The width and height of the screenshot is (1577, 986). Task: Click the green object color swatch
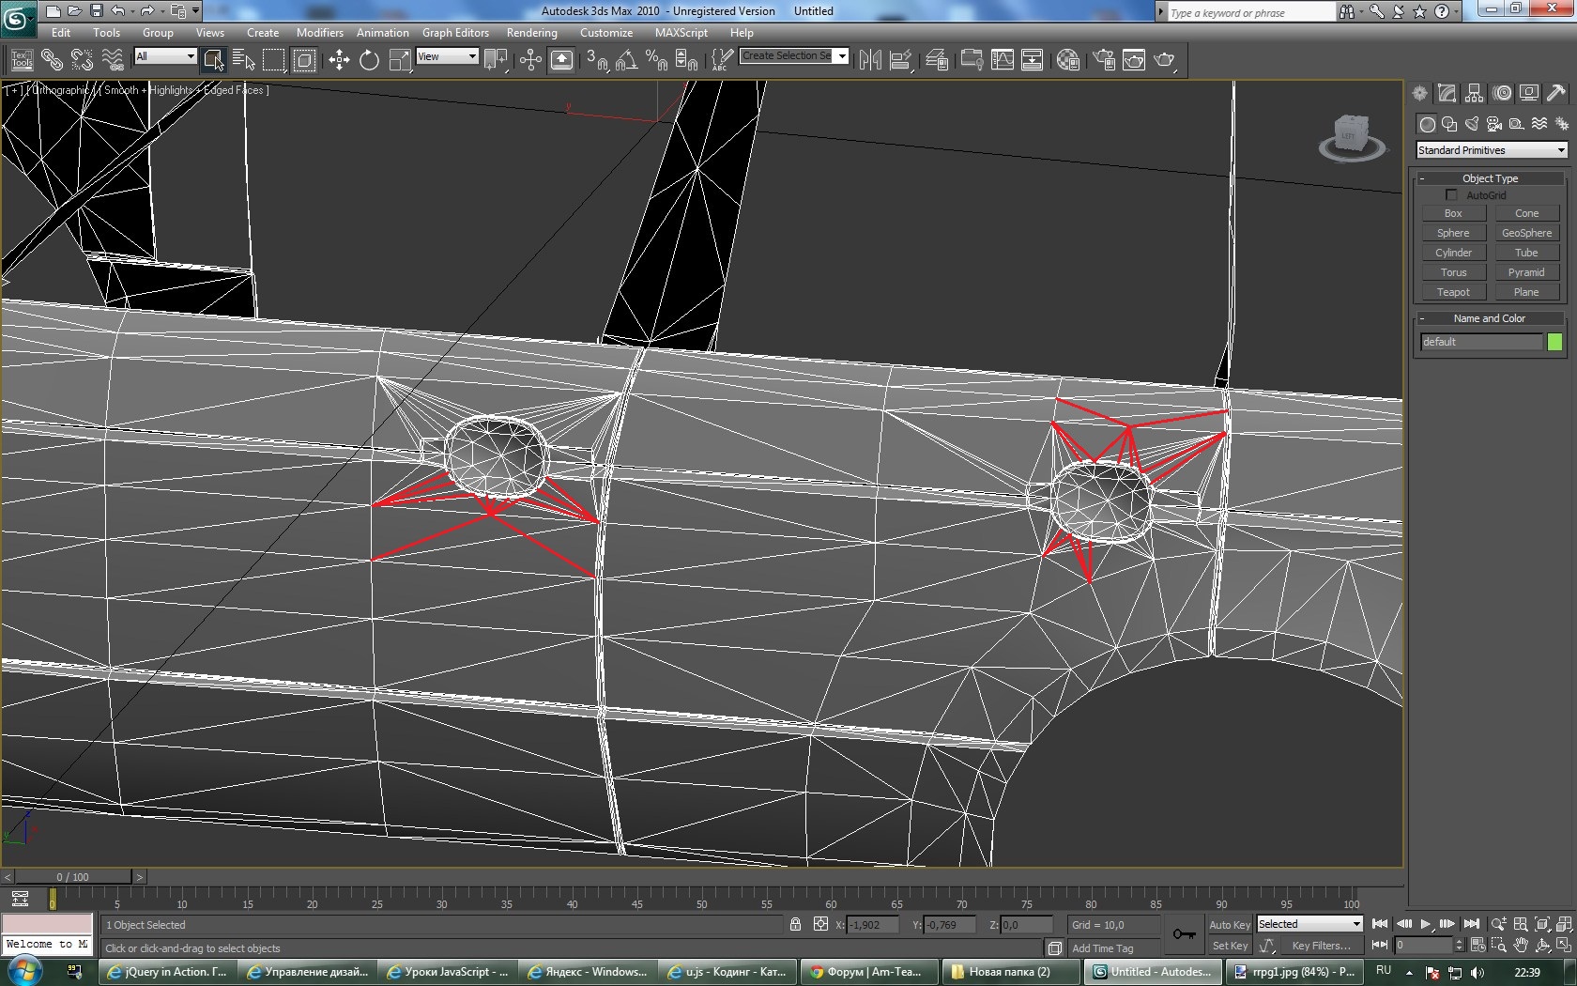1554,342
